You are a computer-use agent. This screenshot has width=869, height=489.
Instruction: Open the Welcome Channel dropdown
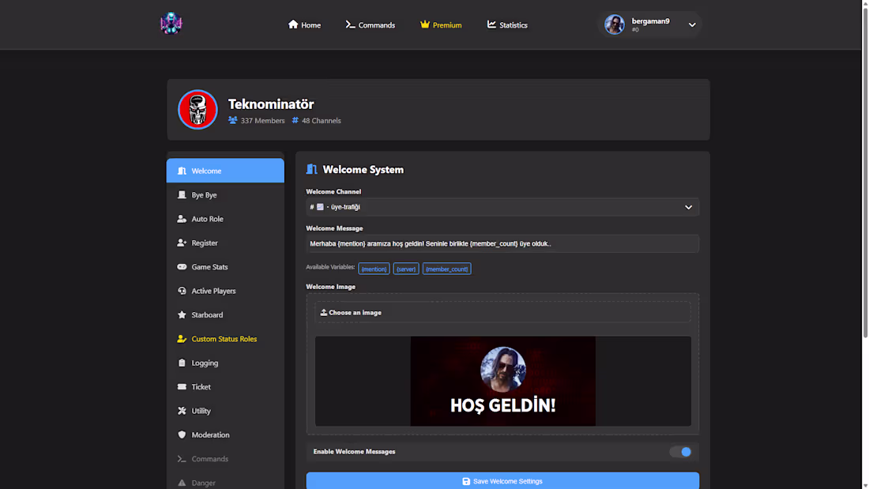click(502, 207)
